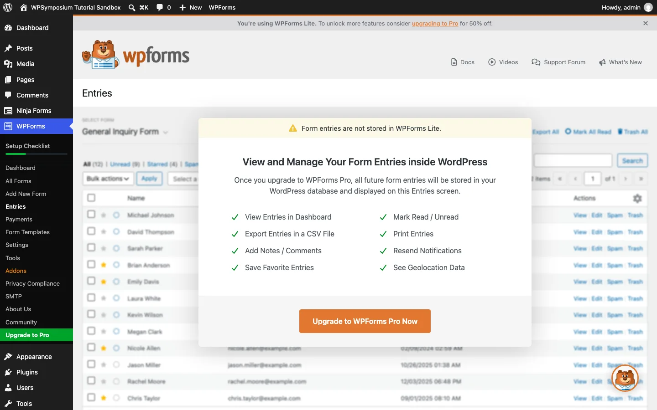Go to Form Templates submenu
Screen dimensions: 657x410
tap(27, 232)
